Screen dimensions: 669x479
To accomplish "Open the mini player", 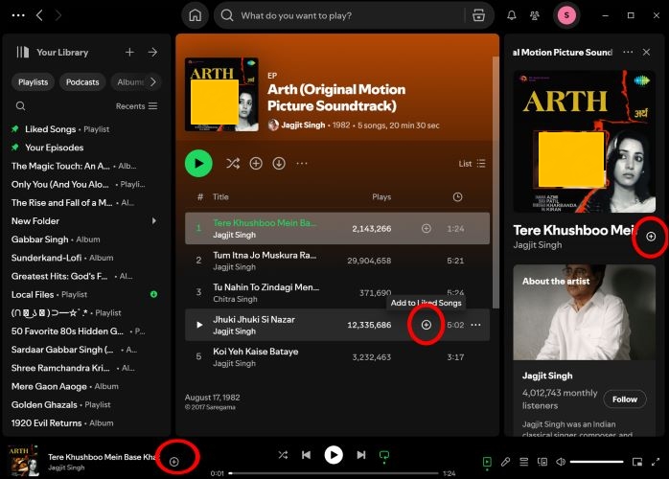I will click(x=637, y=462).
